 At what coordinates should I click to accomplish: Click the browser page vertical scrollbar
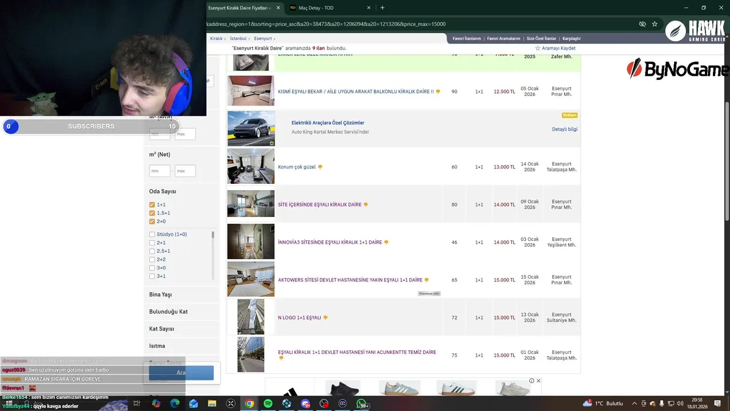tap(727, 160)
